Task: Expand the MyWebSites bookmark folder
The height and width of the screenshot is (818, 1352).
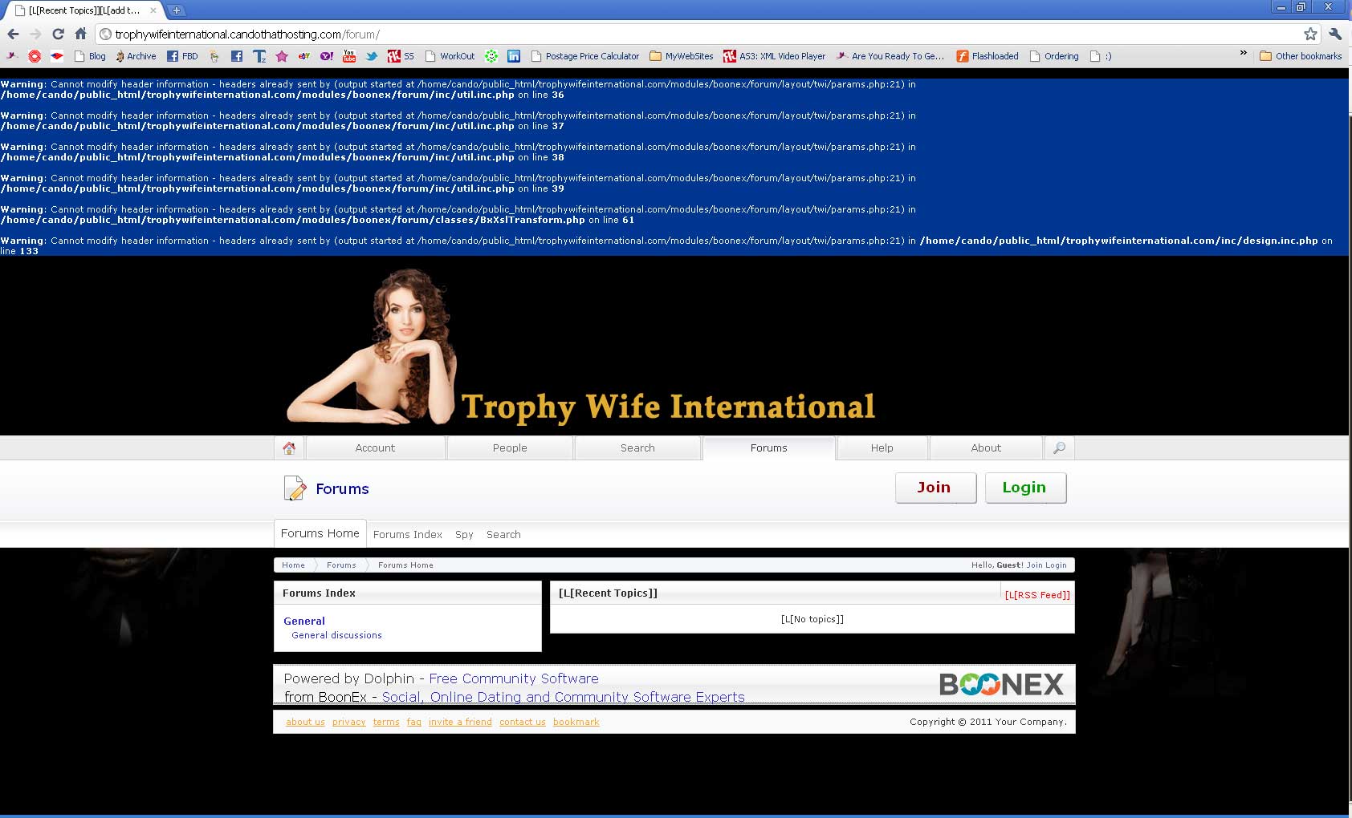Action: [681, 56]
